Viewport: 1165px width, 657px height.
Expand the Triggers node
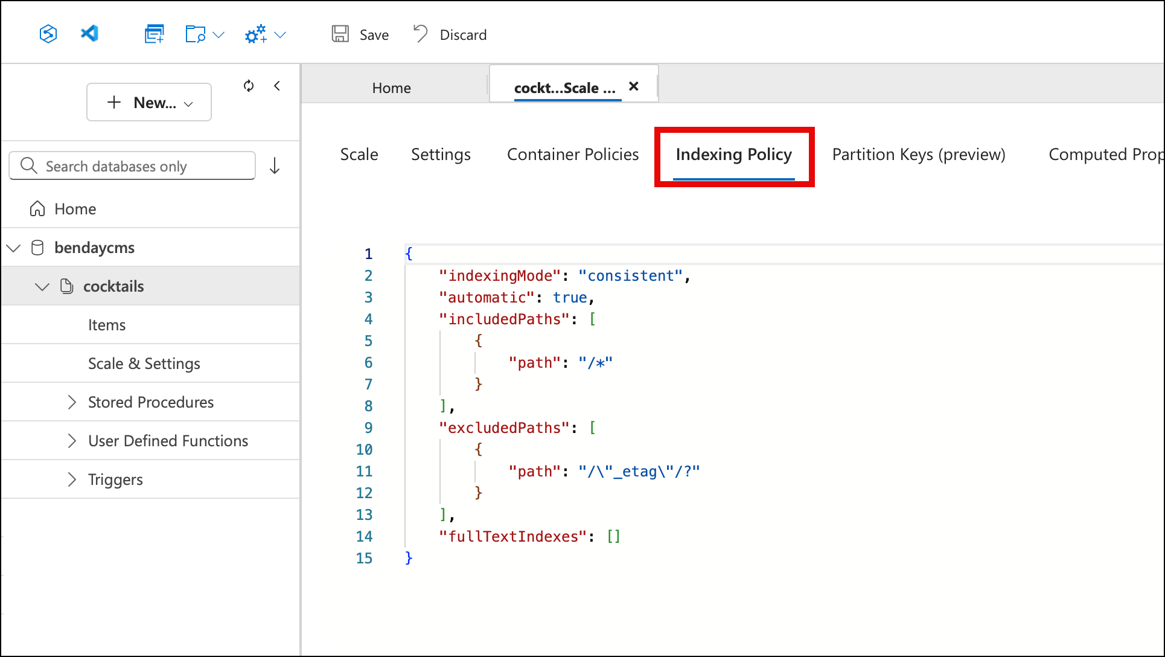coord(72,479)
